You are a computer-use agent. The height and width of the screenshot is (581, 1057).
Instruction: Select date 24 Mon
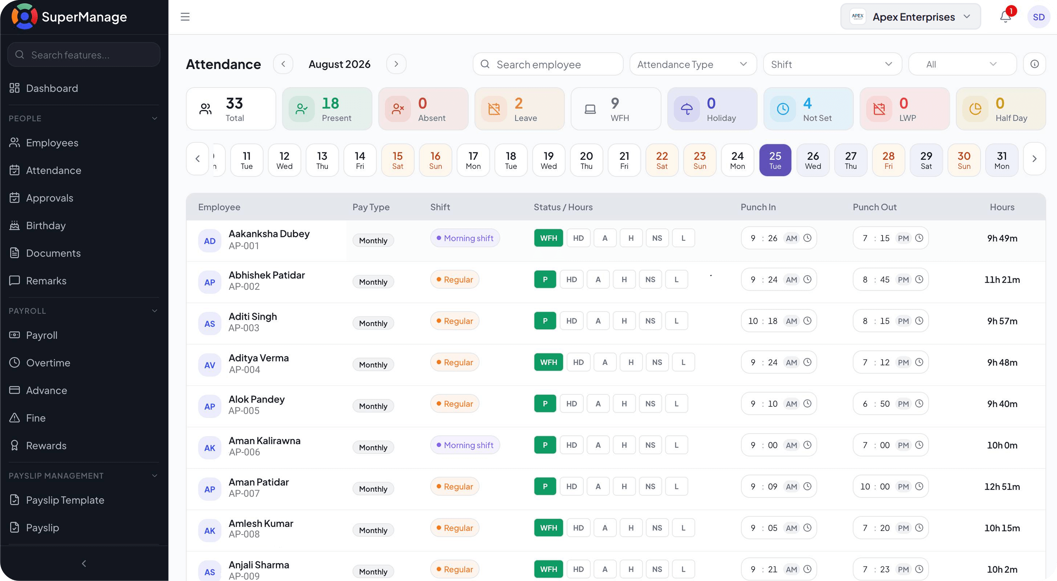point(737,160)
